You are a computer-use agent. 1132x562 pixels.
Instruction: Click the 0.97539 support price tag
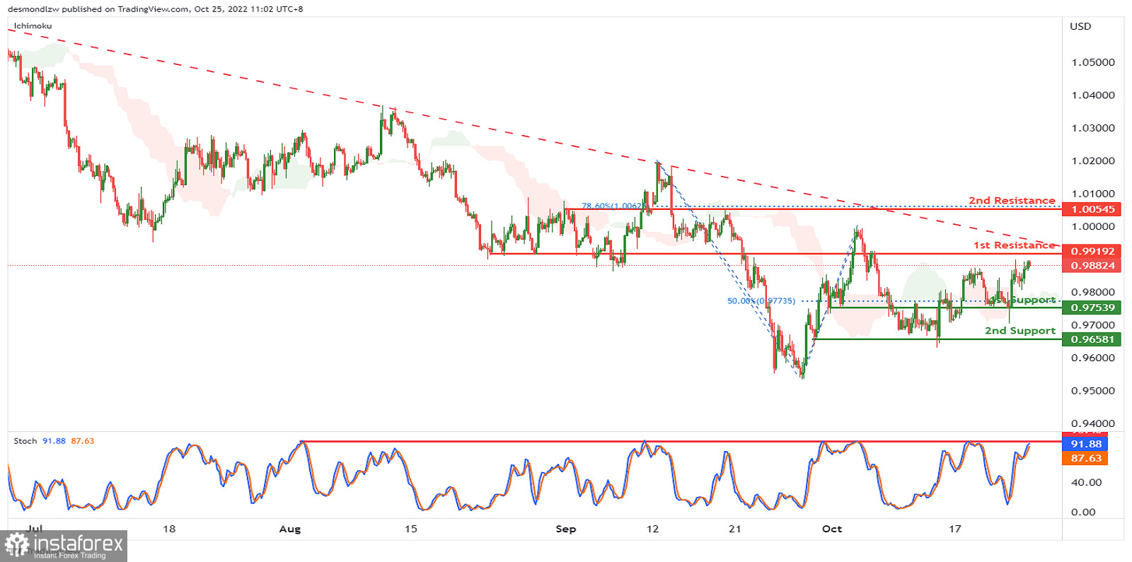1092,308
